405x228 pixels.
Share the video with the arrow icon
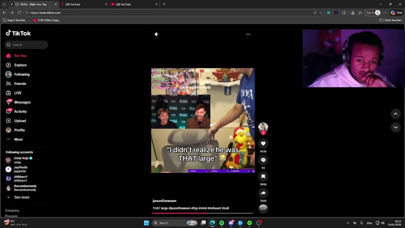pyautogui.click(x=263, y=193)
